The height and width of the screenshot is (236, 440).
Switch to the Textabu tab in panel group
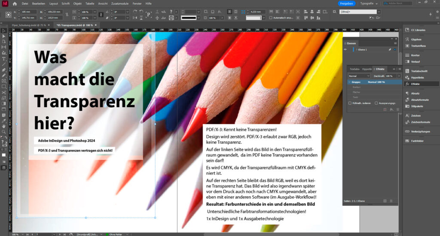click(354, 69)
